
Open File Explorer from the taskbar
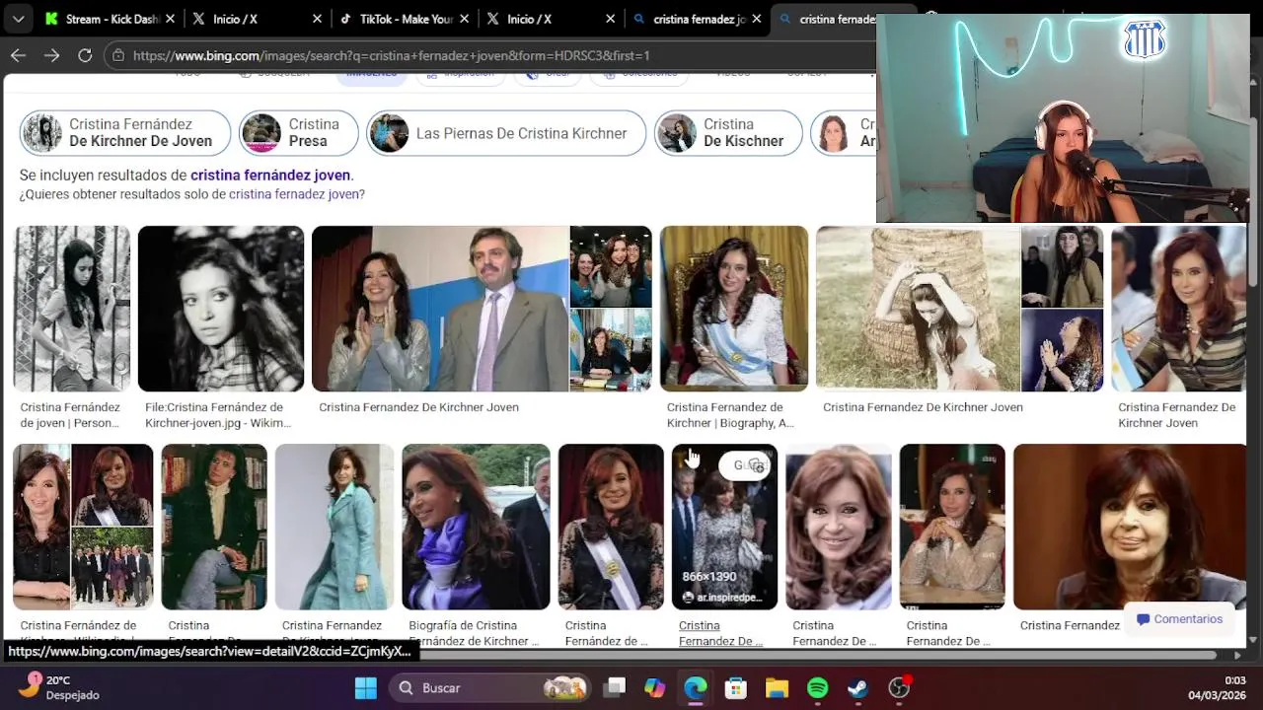tap(777, 688)
